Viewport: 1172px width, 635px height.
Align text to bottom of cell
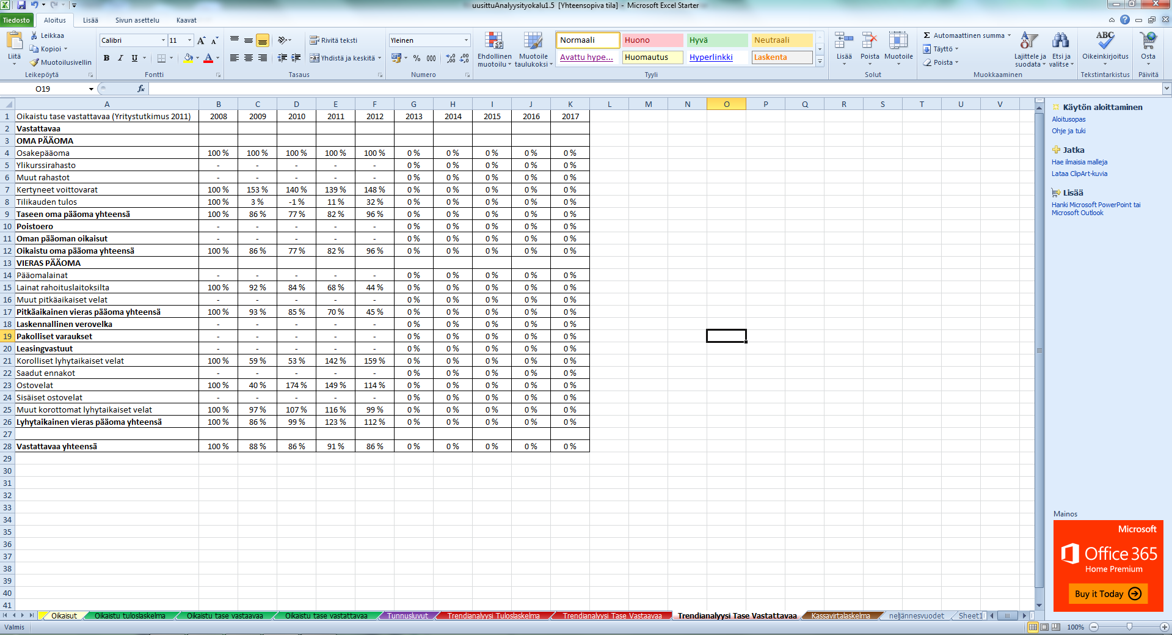coord(263,40)
